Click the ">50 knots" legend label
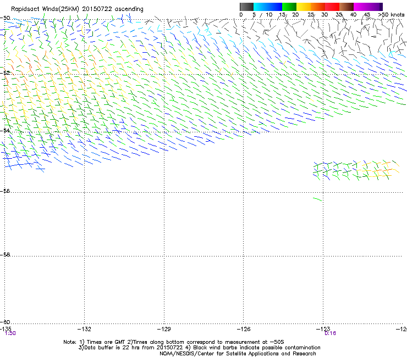407x357 pixels. 391,15
